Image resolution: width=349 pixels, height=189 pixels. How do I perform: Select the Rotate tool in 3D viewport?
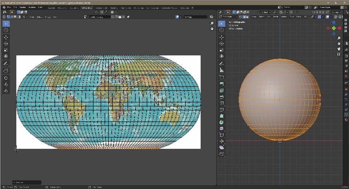221,44
